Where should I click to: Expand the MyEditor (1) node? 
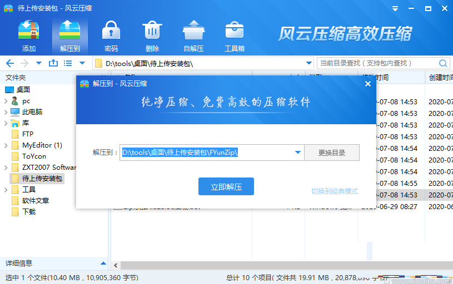point(6,145)
